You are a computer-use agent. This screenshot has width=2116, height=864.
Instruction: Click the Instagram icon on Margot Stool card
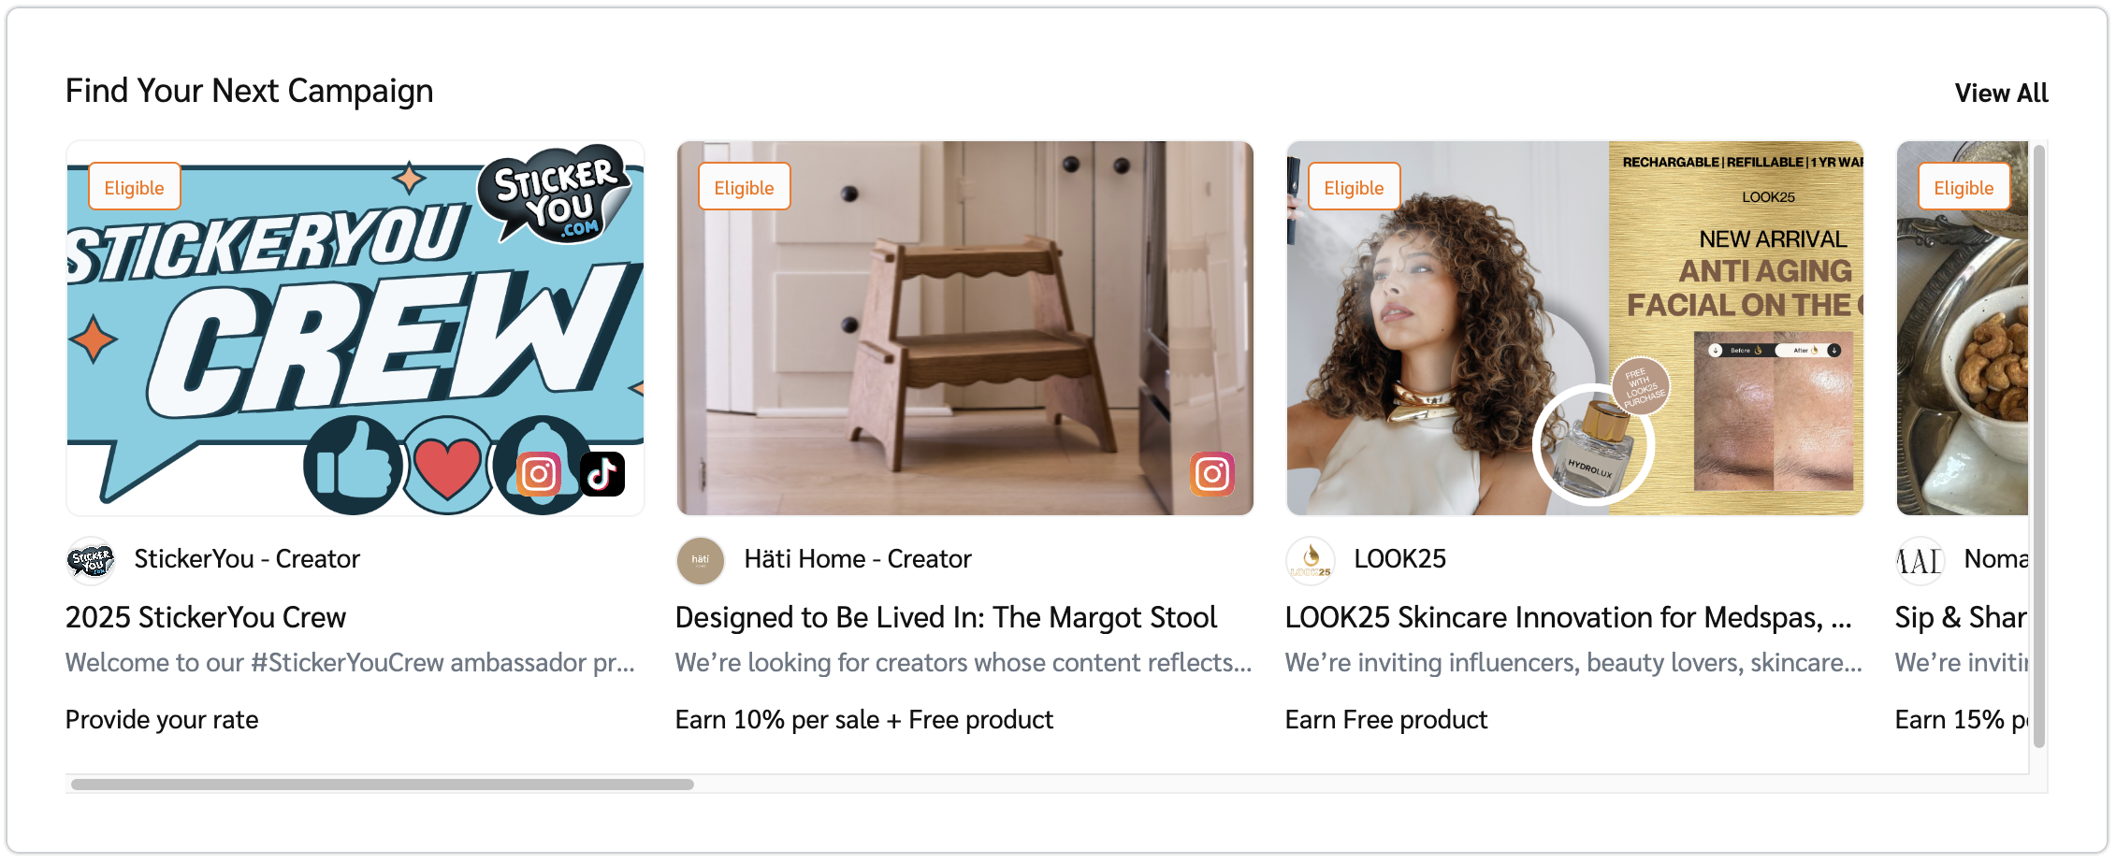tap(1212, 474)
